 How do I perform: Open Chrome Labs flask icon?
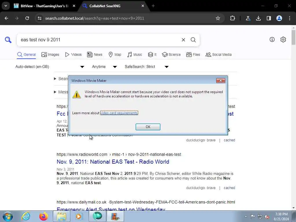pyautogui.click(x=248, y=18)
